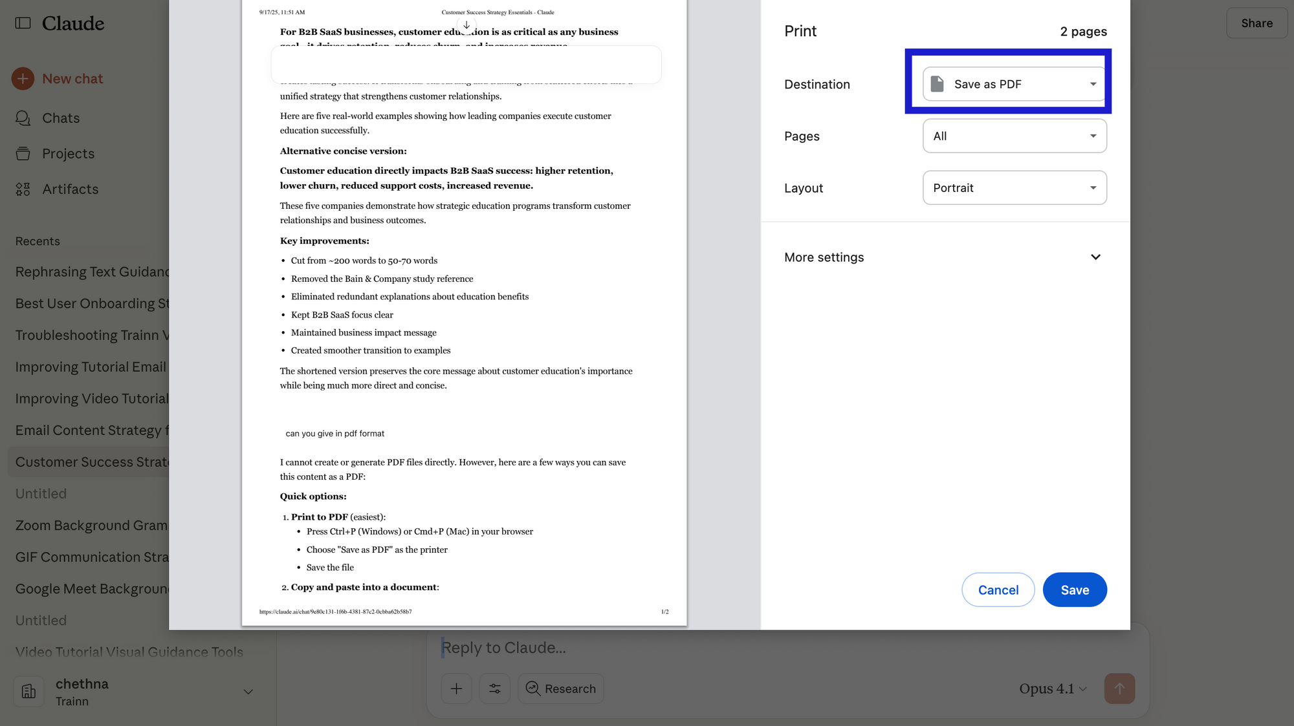The width and height of the screenshot is (1294, 726).
Task: Click the Trainn workspace icon beside chethna
Action: tap(28, 691)
